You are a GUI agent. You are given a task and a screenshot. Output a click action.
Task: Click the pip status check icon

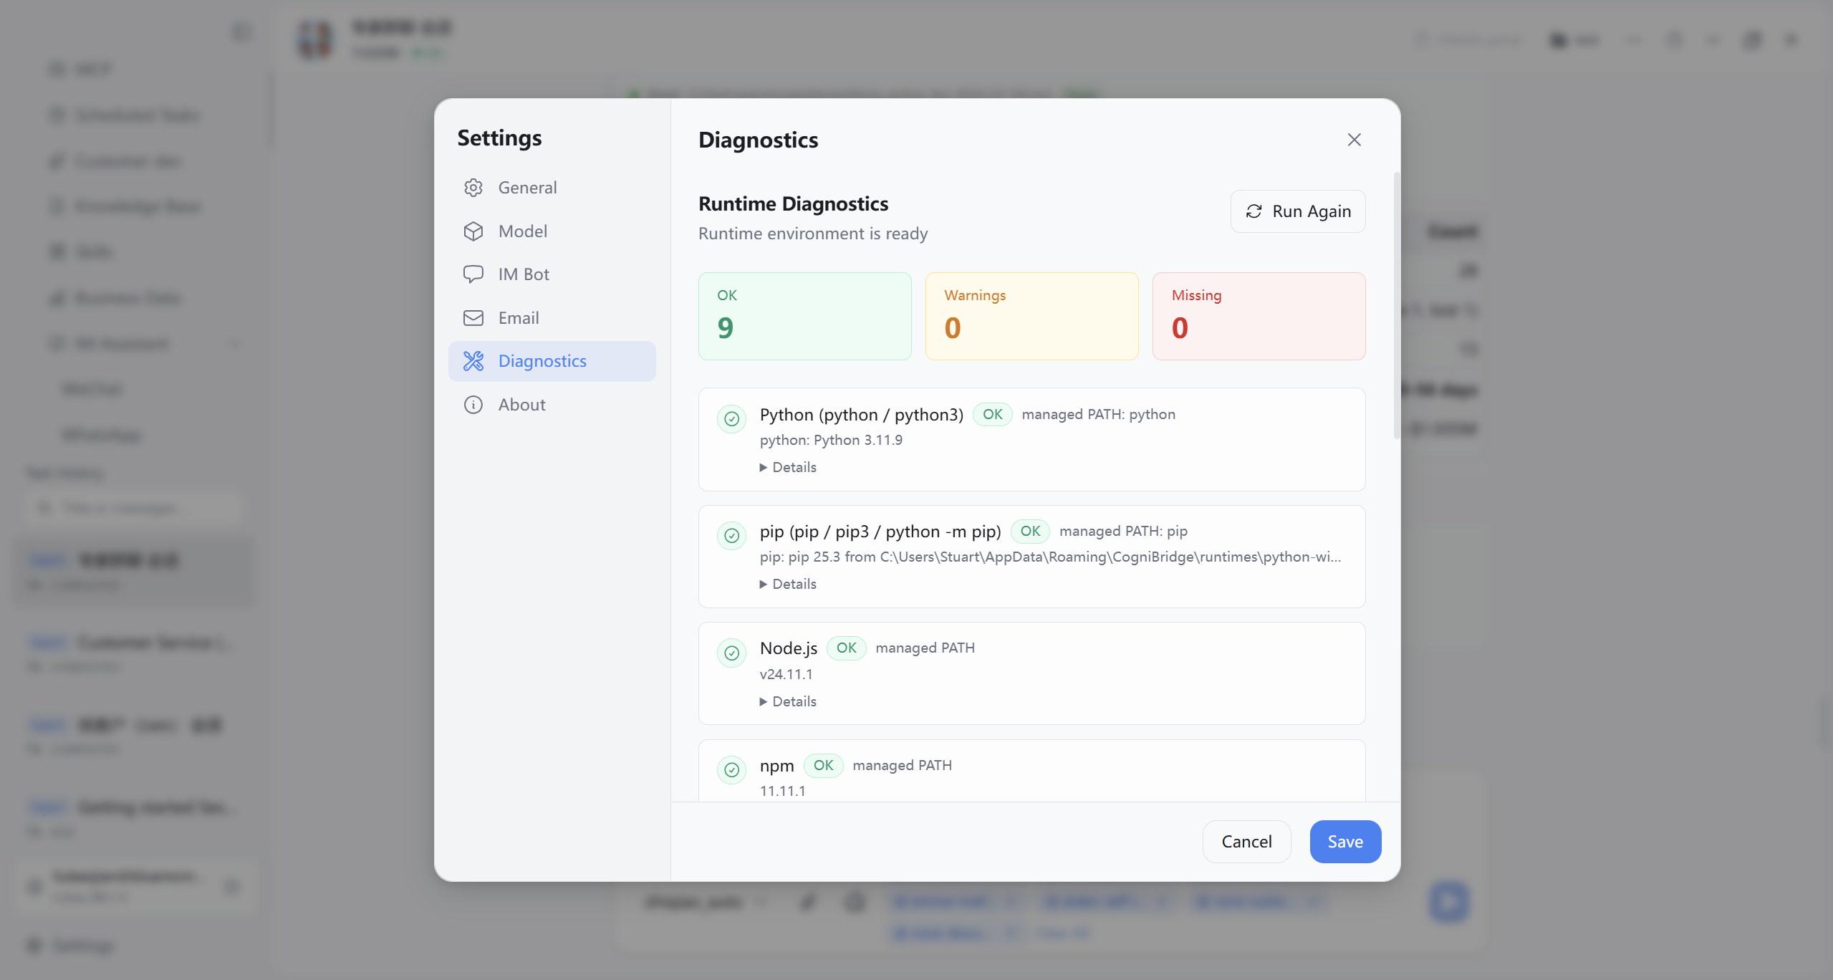(731, 535)
